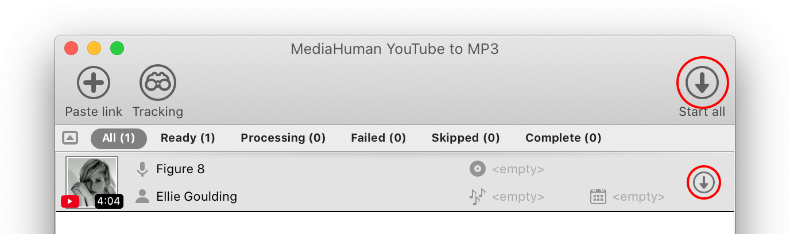Screen dimensions: 790x234
Task: Click the red YouTube badge on thumbnail
Action: coord(70,201)
